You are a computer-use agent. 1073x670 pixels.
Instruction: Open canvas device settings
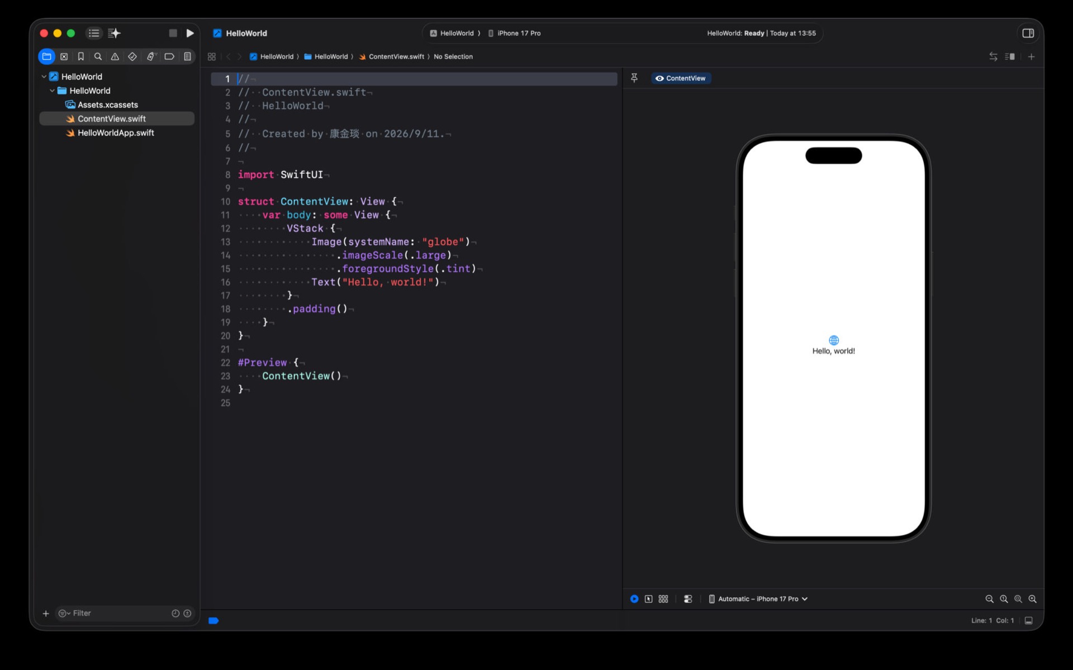[688, 598]
